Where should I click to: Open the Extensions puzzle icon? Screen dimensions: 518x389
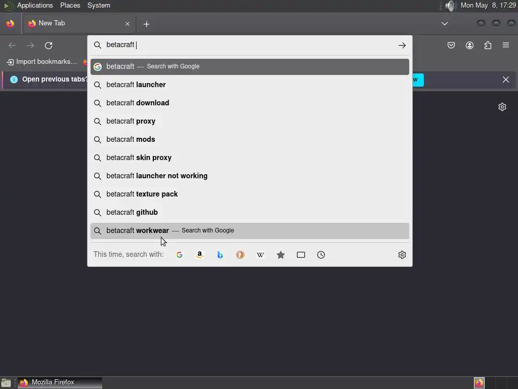pos(488,45)
